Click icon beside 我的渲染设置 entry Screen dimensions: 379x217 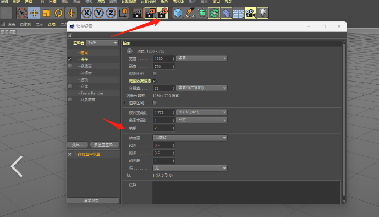pyautogui.click(x=70, y=154)
